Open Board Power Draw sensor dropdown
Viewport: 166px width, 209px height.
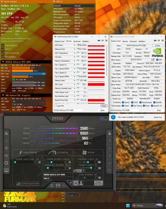coord(75,100)
